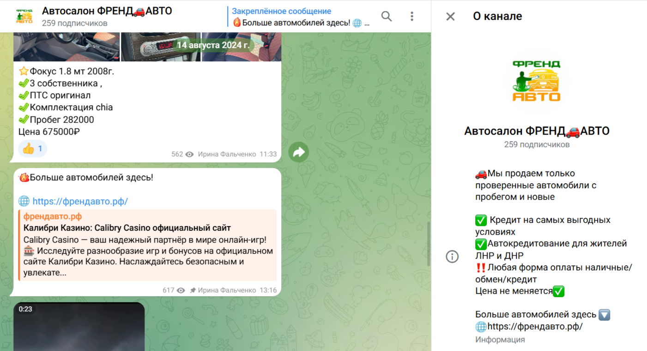This screenshot has width=647, height=351.
Task: Open the car radio display photo
Action: (160, 47)
